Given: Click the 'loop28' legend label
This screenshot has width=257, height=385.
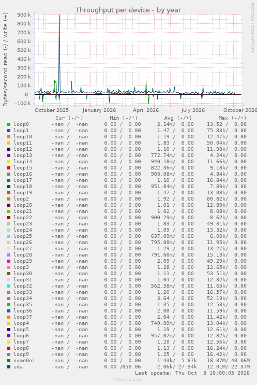Looking at the screenshot, I should 23,255.
